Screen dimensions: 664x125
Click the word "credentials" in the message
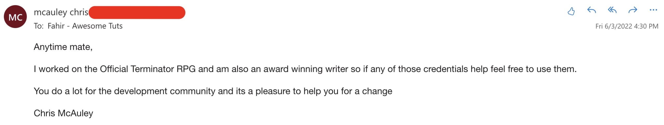coord(446,69)
